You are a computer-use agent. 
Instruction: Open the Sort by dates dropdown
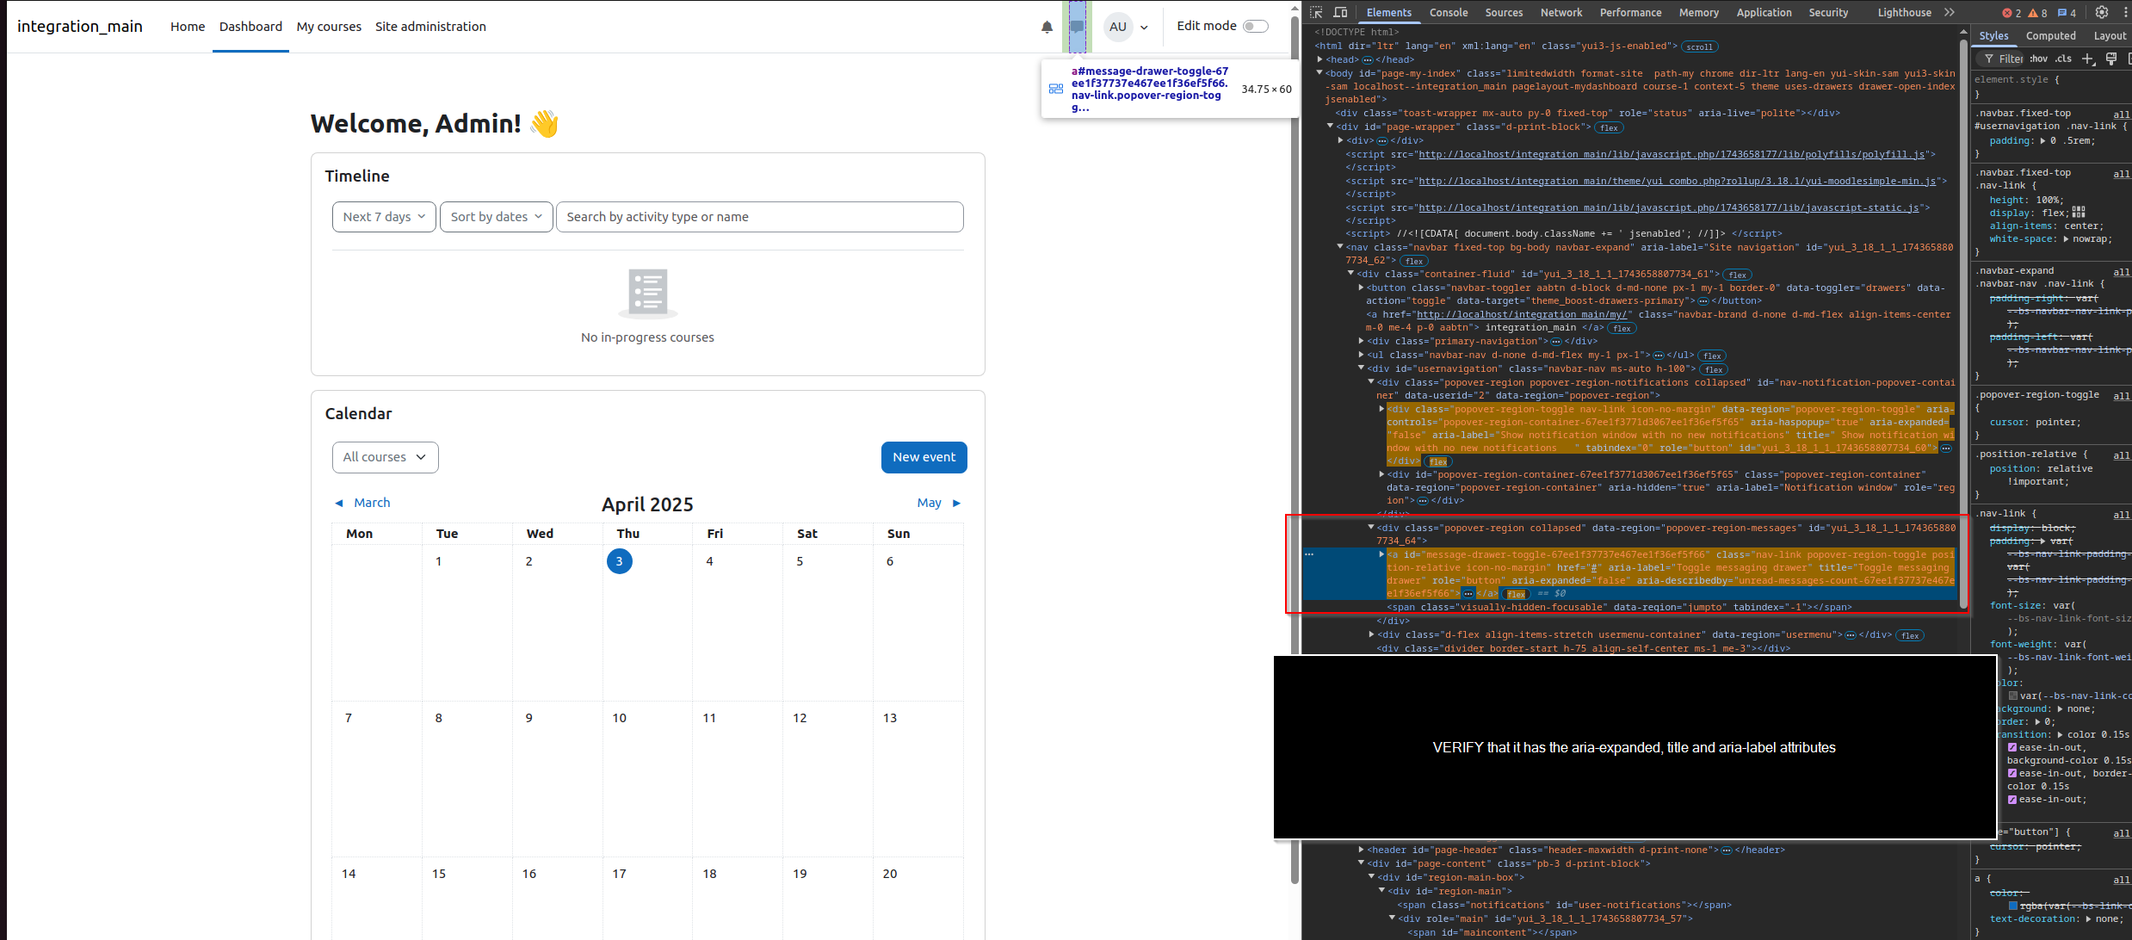click(x=497, y=217)
